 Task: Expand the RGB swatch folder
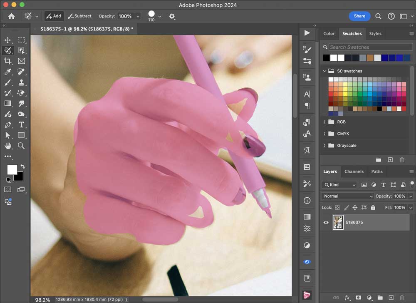tap(324, 122)
